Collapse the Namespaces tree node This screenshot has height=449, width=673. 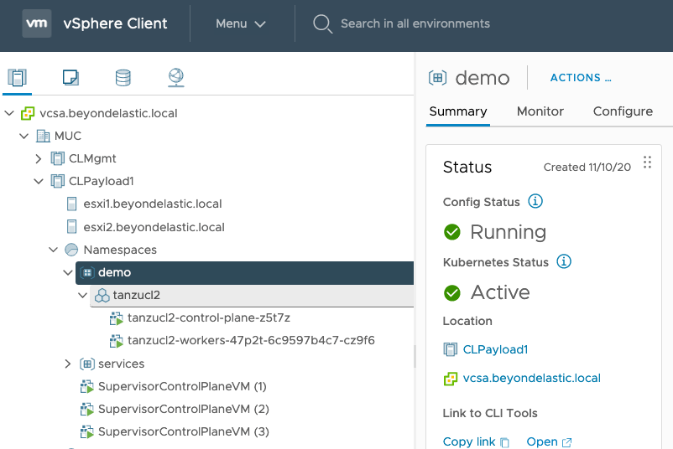click(54, 250)
